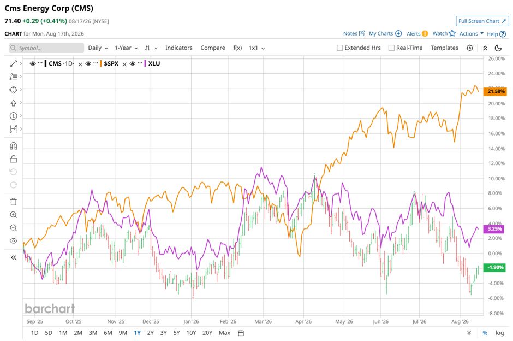Enable the Extended Hrs checkbox
The image size is (513, 341).
tap(339, 48)
